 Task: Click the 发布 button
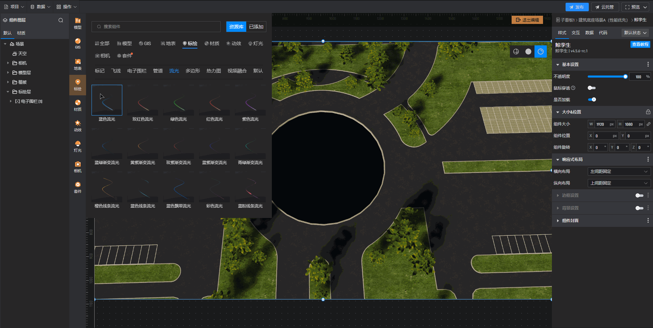tap(576, 7)
